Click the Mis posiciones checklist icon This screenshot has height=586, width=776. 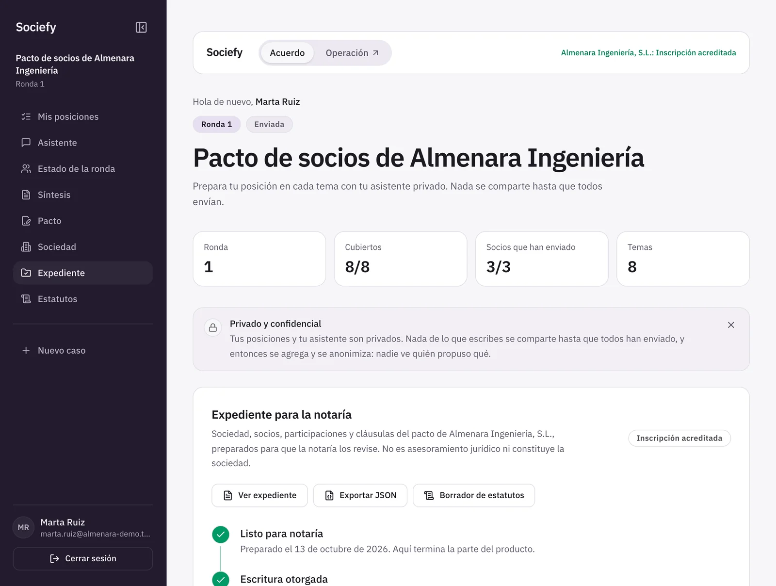pyautogui.click(x=26, y=116)
